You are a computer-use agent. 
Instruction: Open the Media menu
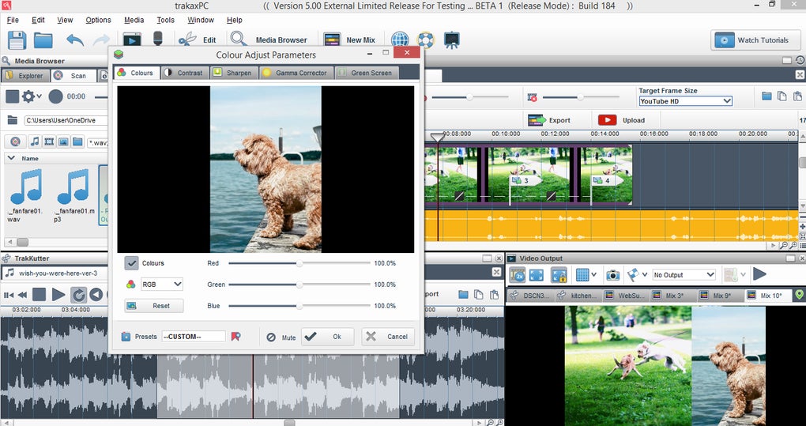134,20
